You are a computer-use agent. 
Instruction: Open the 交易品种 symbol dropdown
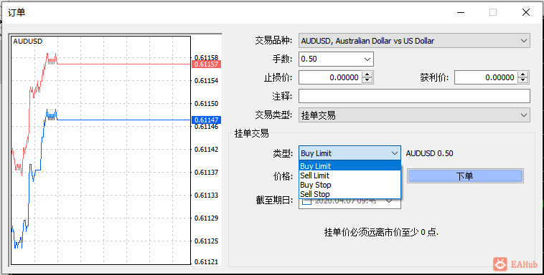pyautogui.click(x=414, y=41)
